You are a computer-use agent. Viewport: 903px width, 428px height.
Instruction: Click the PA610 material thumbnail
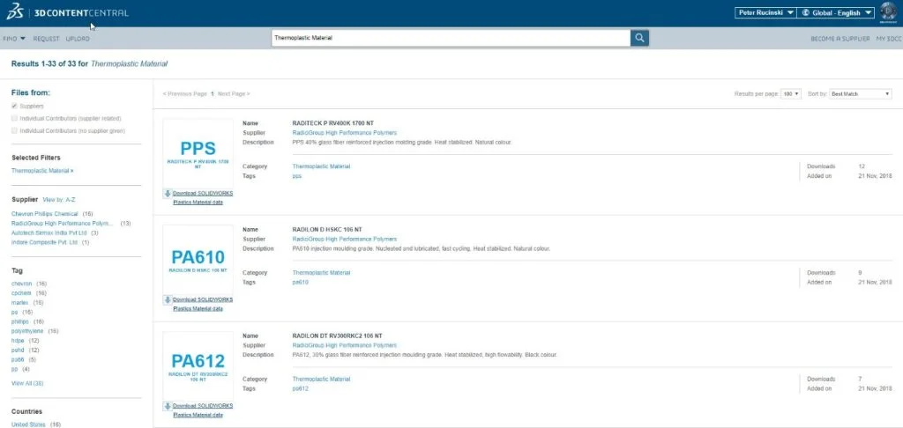tap(198, 260)
